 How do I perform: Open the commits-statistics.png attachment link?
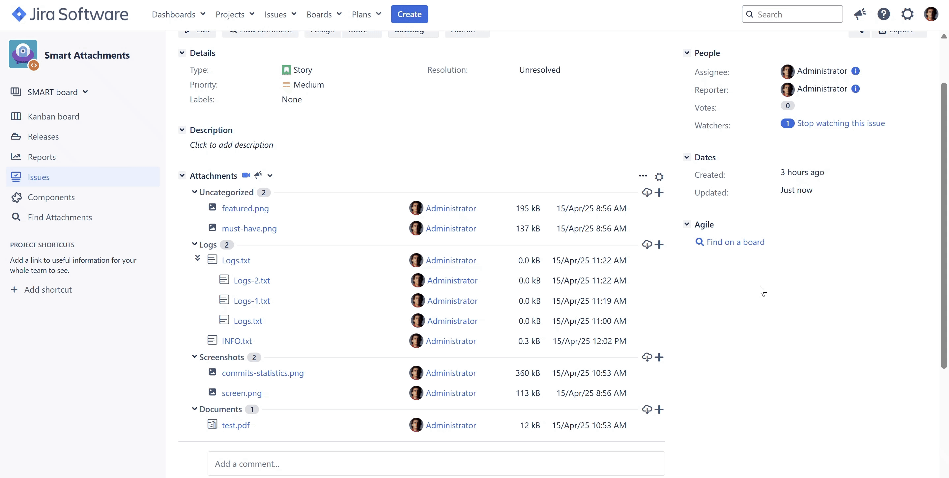(262, 373)
